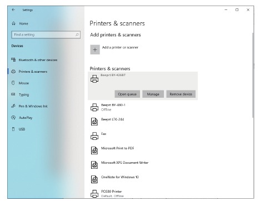Click the POS80 Printer icon
Viewport: 260px width, 201px height.
click(x=94, y=194)
